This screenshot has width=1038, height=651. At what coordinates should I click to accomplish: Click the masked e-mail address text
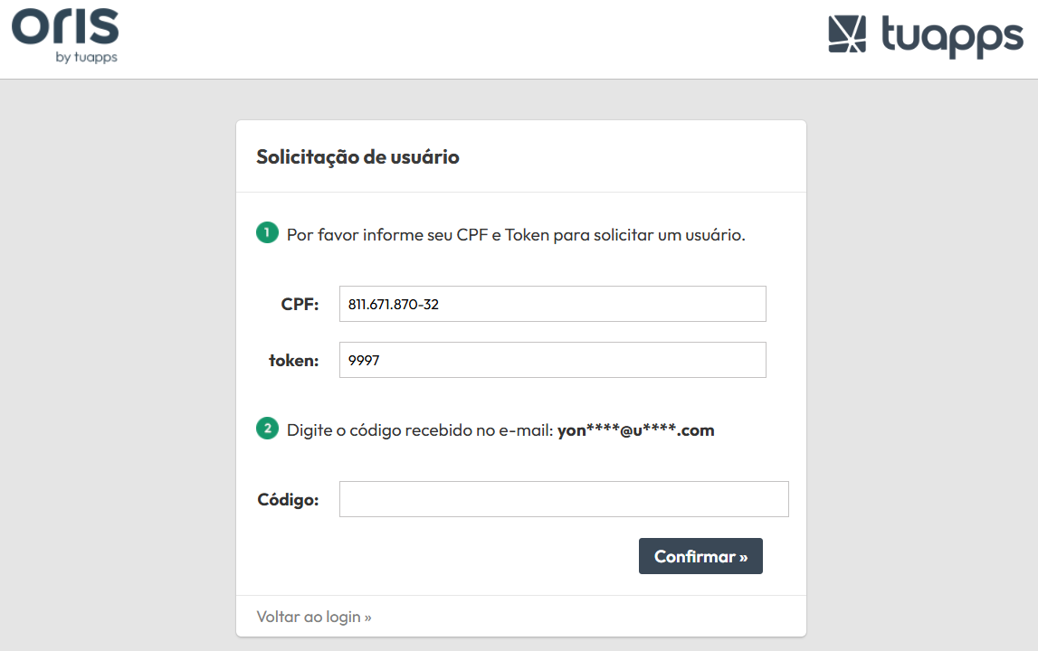[x=635, y=430]
